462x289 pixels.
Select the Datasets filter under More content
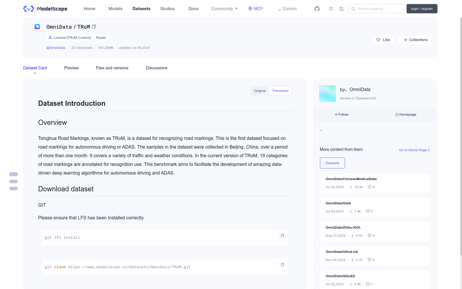point(332,163)
